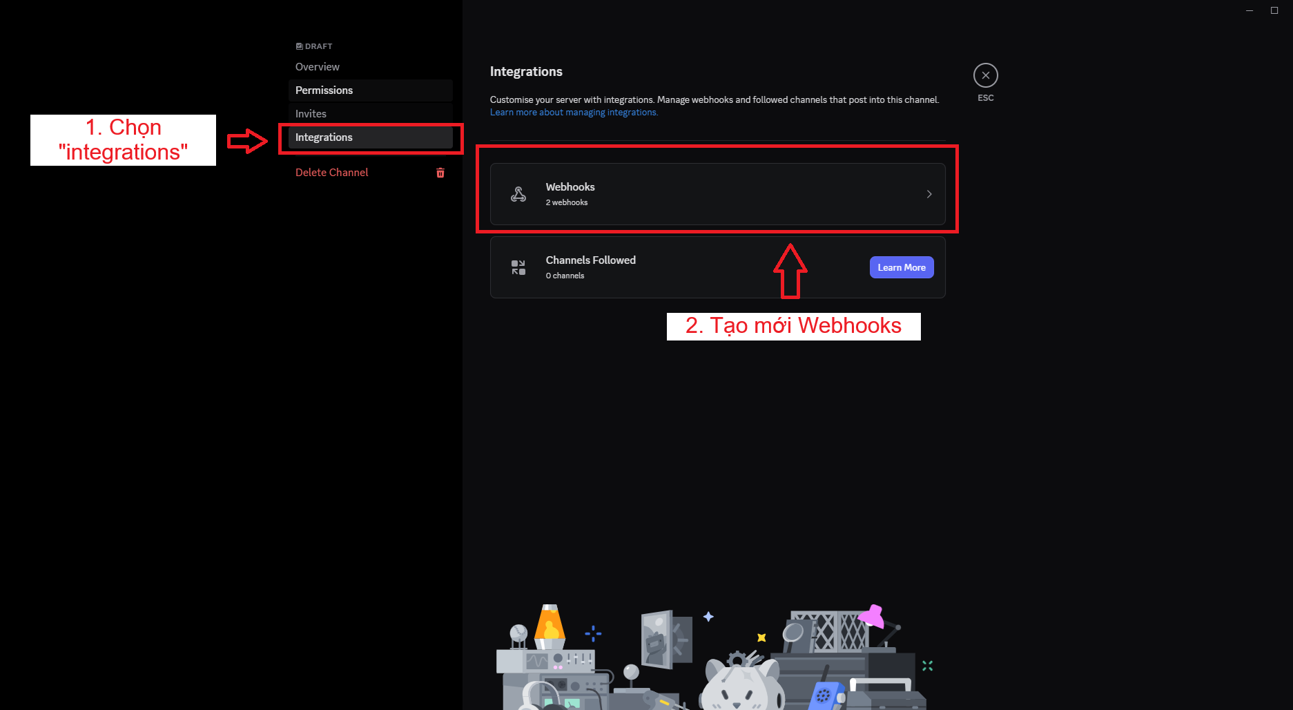Viewport: 1293px width, 710px height.
Task: Maximize the Discord window
Action: (1274, 10)
